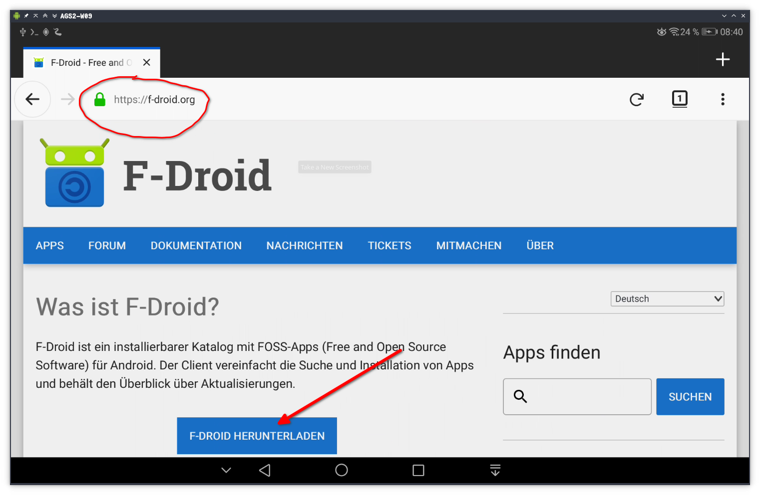Screen dimensions: 760x495
Task: Click F-DROID HERUNTERLADEN download button
Action: [x=257, y=436]
